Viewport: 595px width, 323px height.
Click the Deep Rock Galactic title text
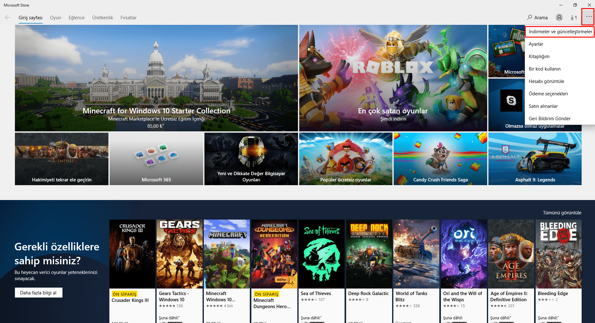tap(368, 293)
